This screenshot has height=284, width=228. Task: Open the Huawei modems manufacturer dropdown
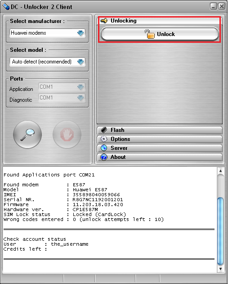tap(47, 33)
